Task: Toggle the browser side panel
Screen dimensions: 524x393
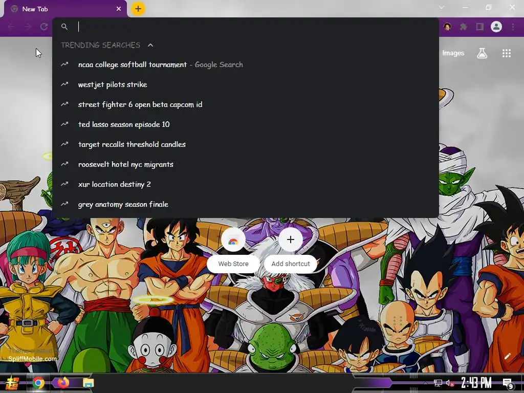Action: tap(480, 27)
